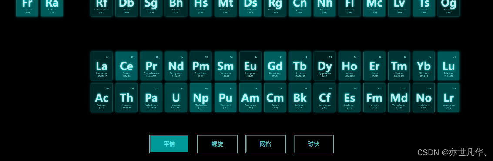The height and width of the screenshot is (161, 493).
Task: Select the Ce Cerium element card
Action: point(126,66)
